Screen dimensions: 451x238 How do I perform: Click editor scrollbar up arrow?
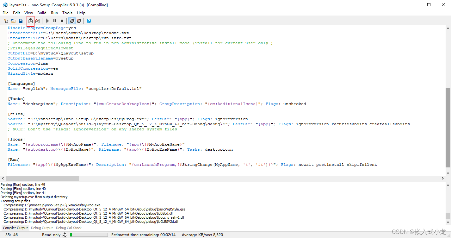(448, 28)
